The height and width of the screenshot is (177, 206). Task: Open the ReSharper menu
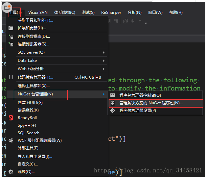click(111, 13)
